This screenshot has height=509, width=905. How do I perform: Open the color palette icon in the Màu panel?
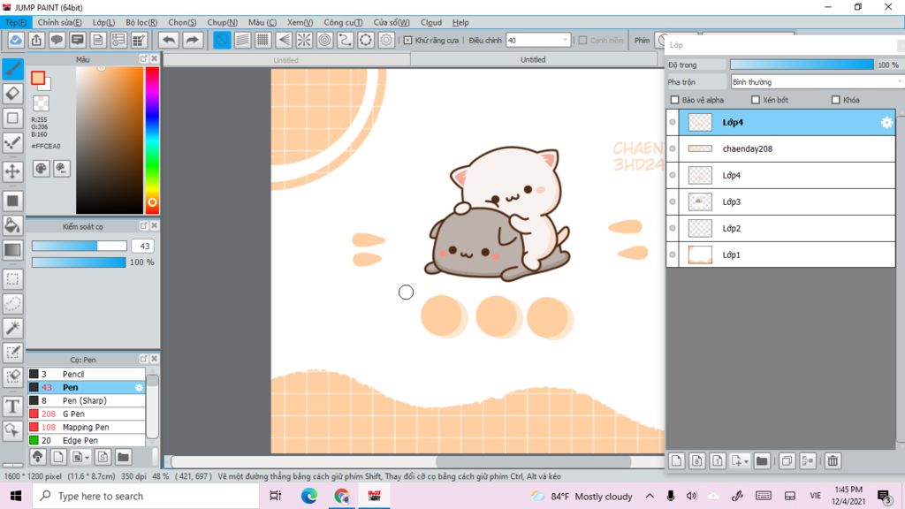[x=41, y=169]
